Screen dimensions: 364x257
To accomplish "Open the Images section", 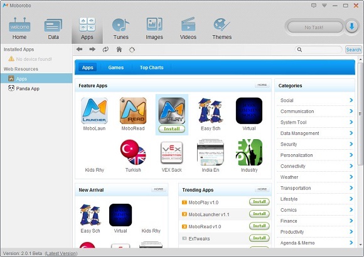I will click(154, 29).
